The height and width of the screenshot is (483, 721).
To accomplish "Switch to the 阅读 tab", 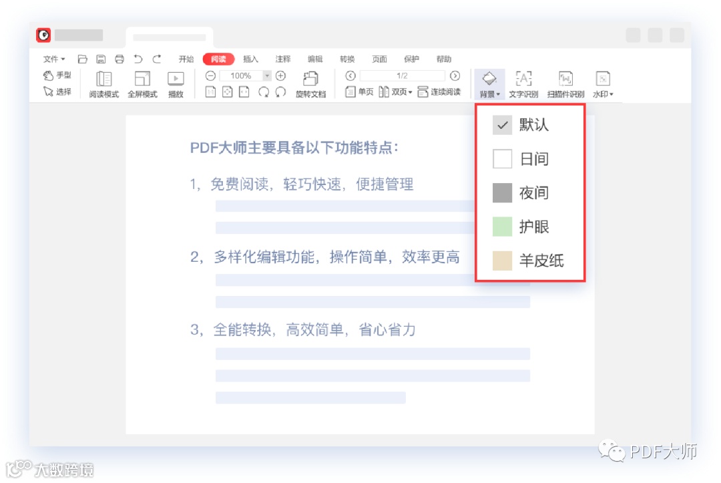I will tap(218, 59).
